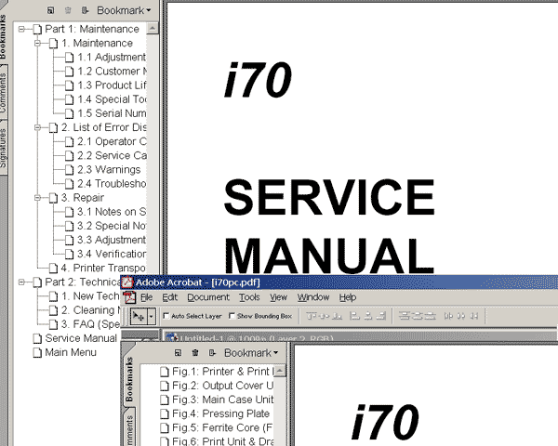This screenshot has width=558, height=446.
Task: Open the Window menu
Action: pos(313,297)
